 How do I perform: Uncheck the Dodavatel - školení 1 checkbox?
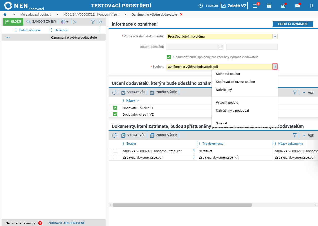click(x=115, y=108)
